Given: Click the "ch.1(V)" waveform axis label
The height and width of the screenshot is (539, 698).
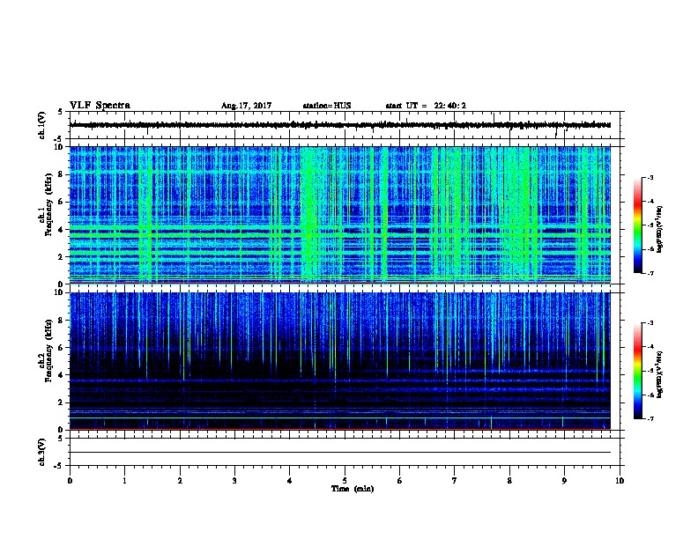Looking at the screenshot, I should click(41, 125).
